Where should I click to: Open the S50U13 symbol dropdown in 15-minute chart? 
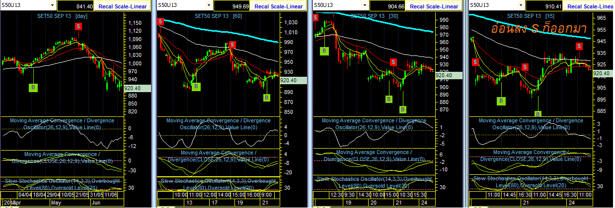[x=521, y=5]
